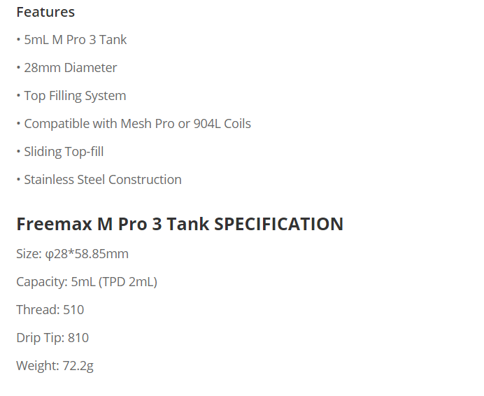Select the "28mm Diameter" feature line
This screenshot has height=396, width=484.
tap(70, 68)
